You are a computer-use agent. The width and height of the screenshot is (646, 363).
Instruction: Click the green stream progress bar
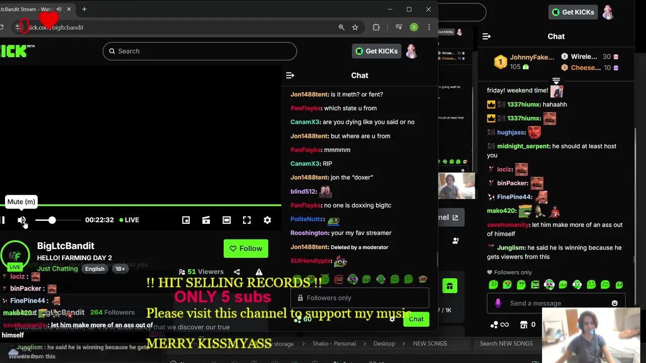[x=140, y=205]
